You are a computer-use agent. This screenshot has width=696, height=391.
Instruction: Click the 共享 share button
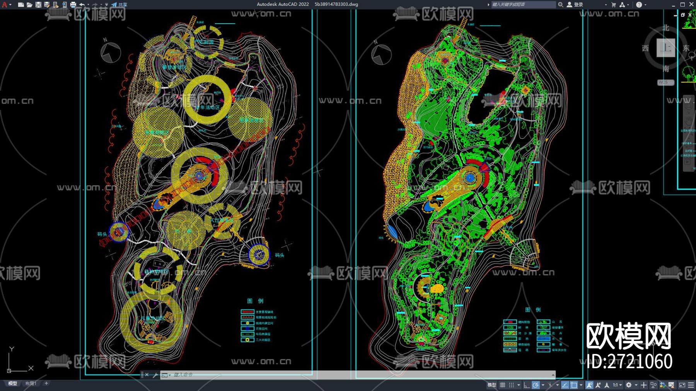[x=119, y=5]
